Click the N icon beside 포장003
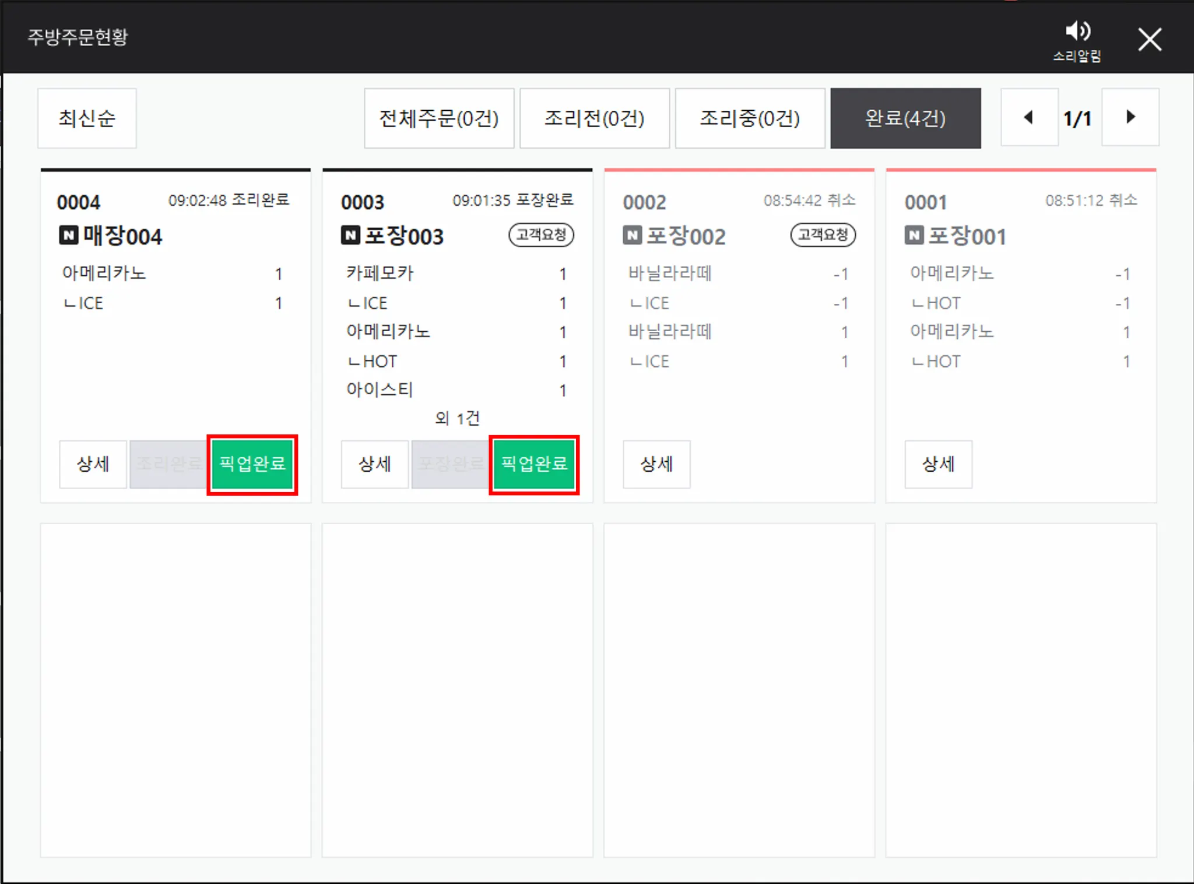The image size is (1194, 884). [350, 236]
